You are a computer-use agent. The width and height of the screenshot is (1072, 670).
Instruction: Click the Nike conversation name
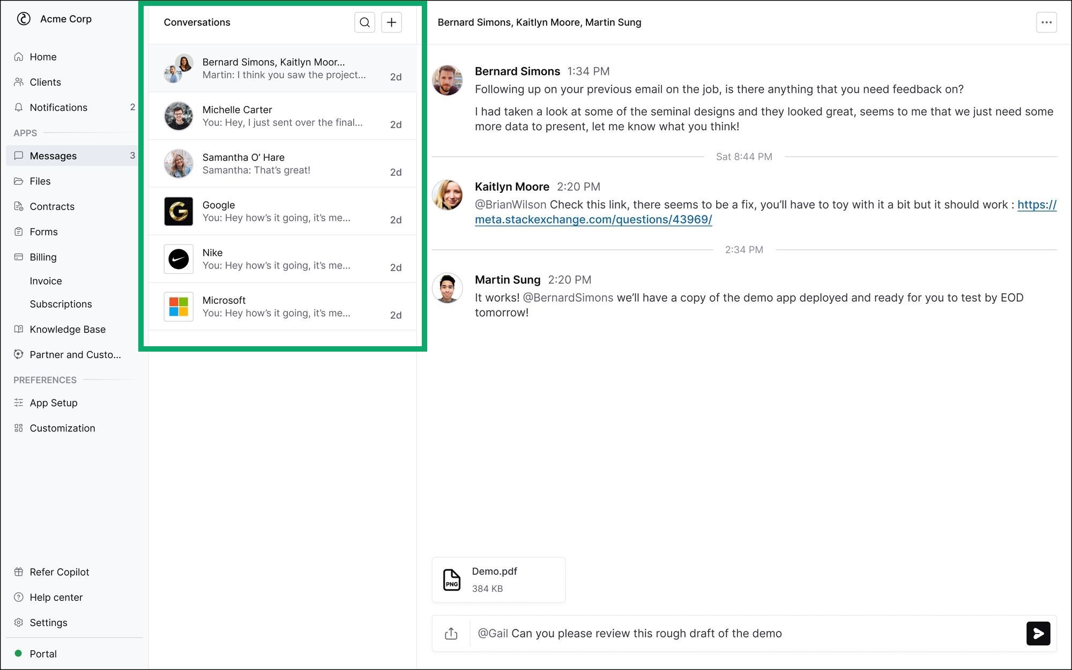pyautogui.click(x=212, y=253)
